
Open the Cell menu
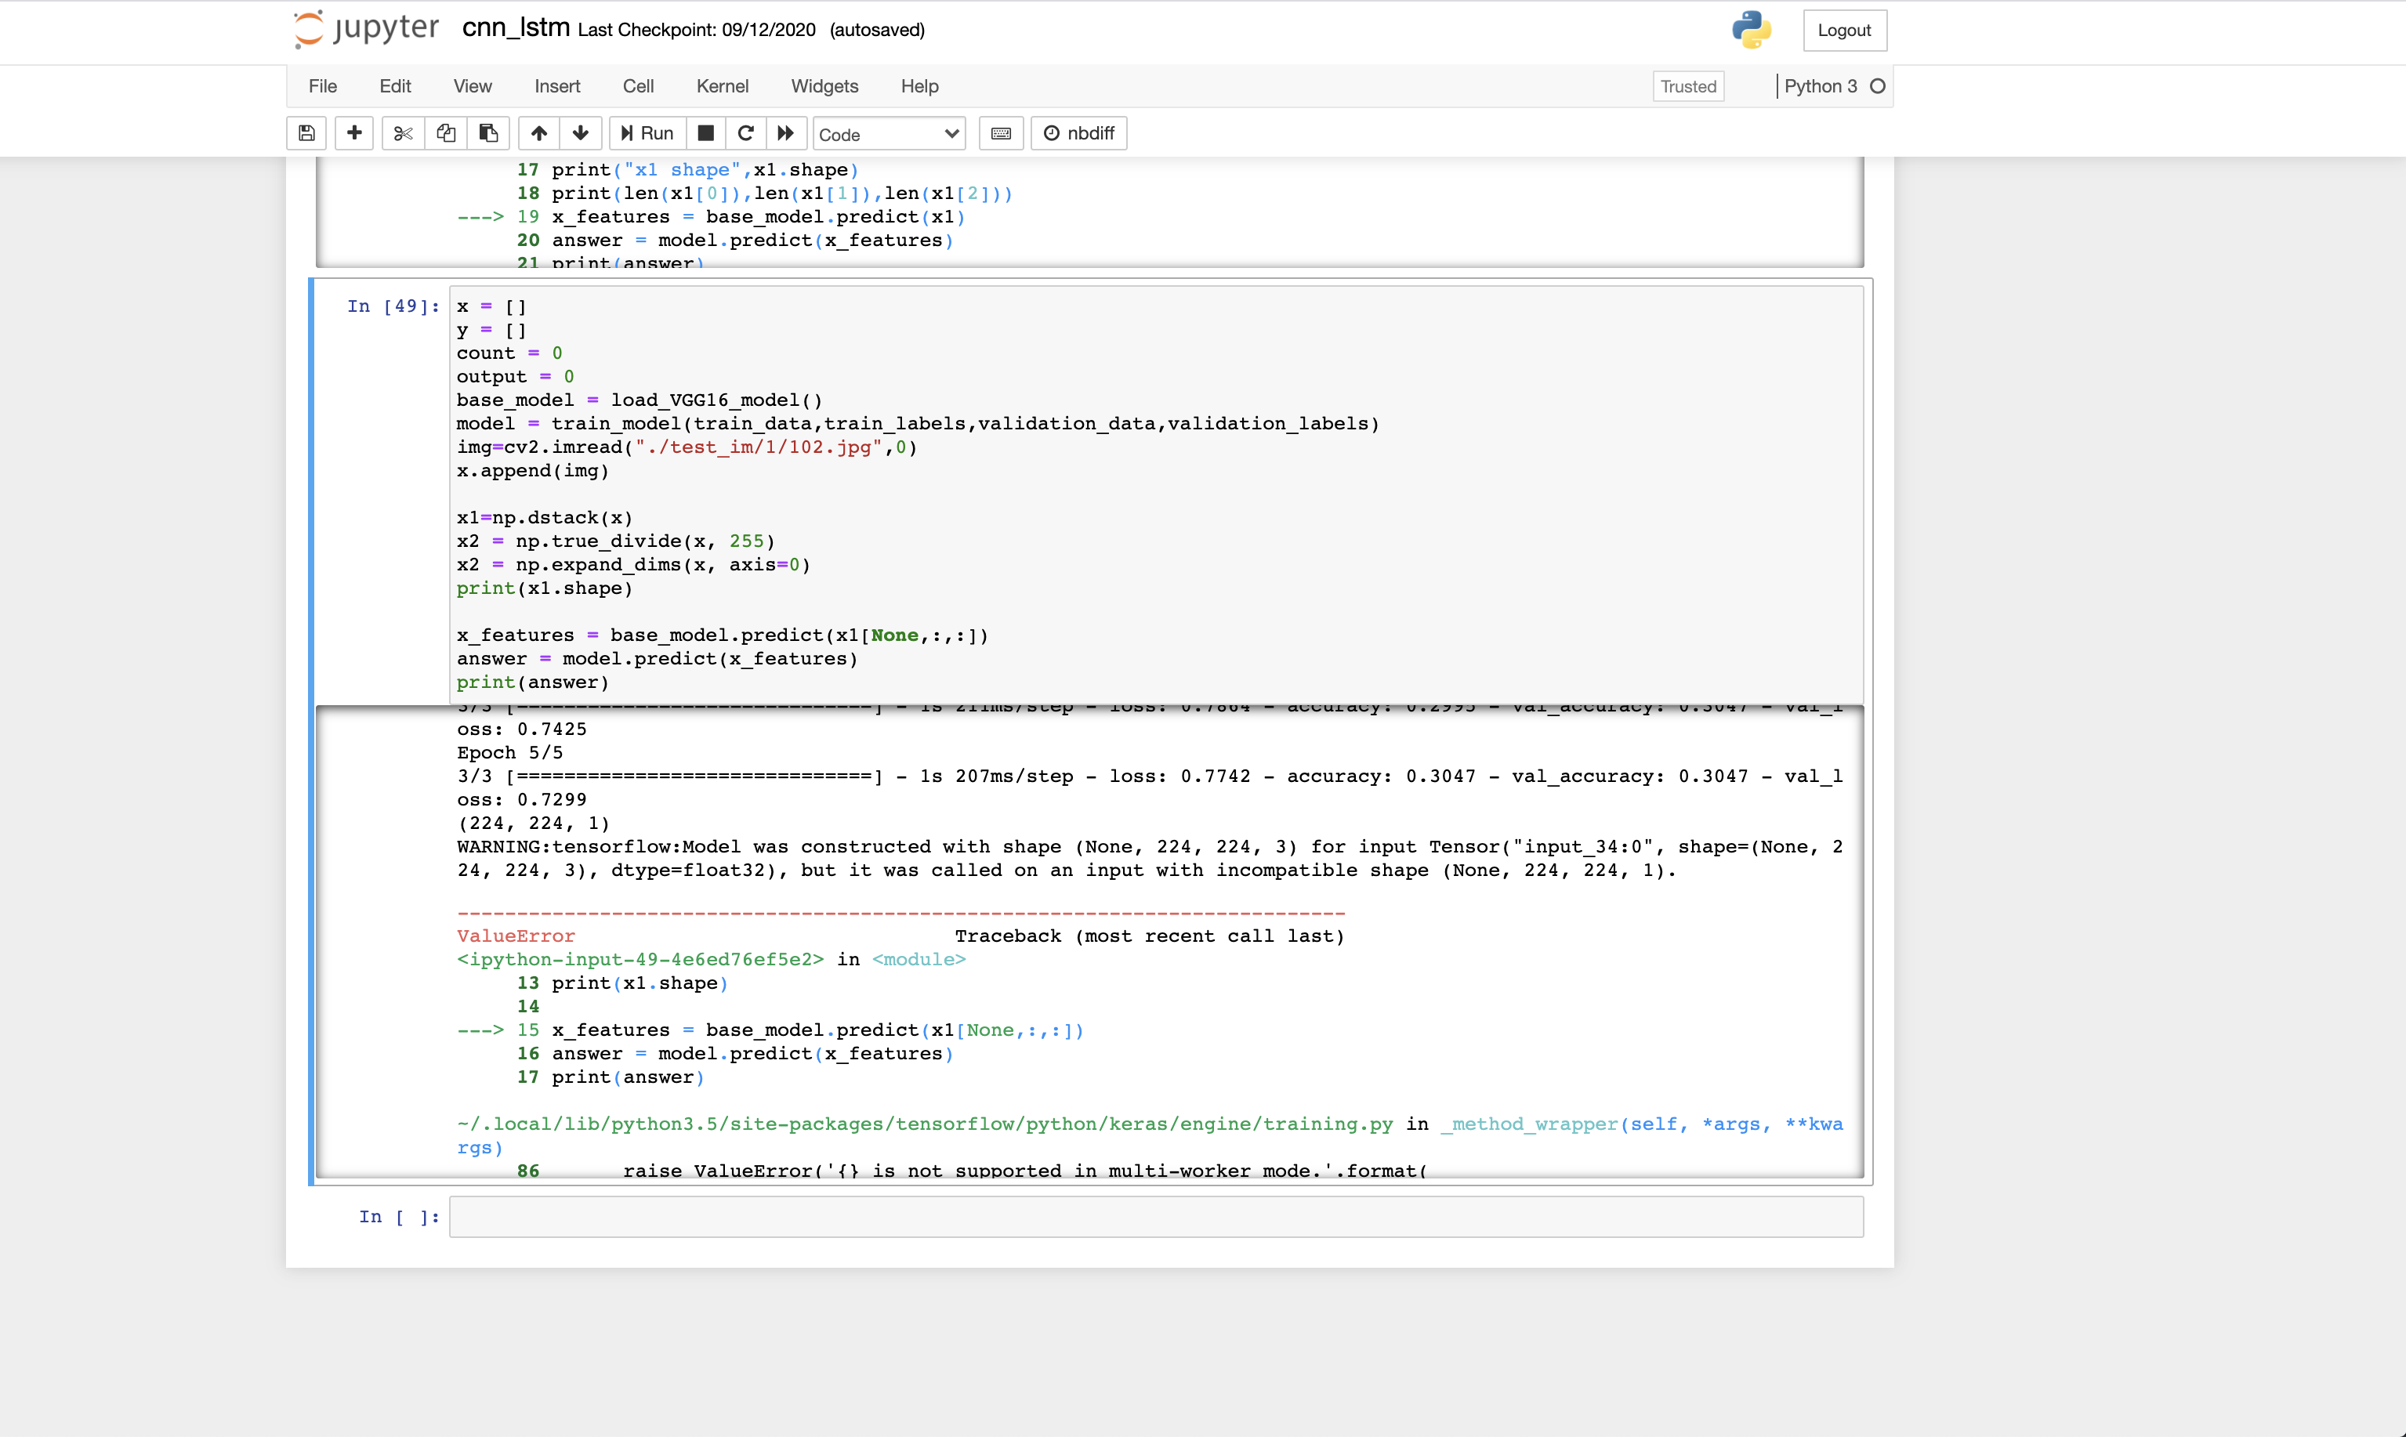tap(638, 86)
